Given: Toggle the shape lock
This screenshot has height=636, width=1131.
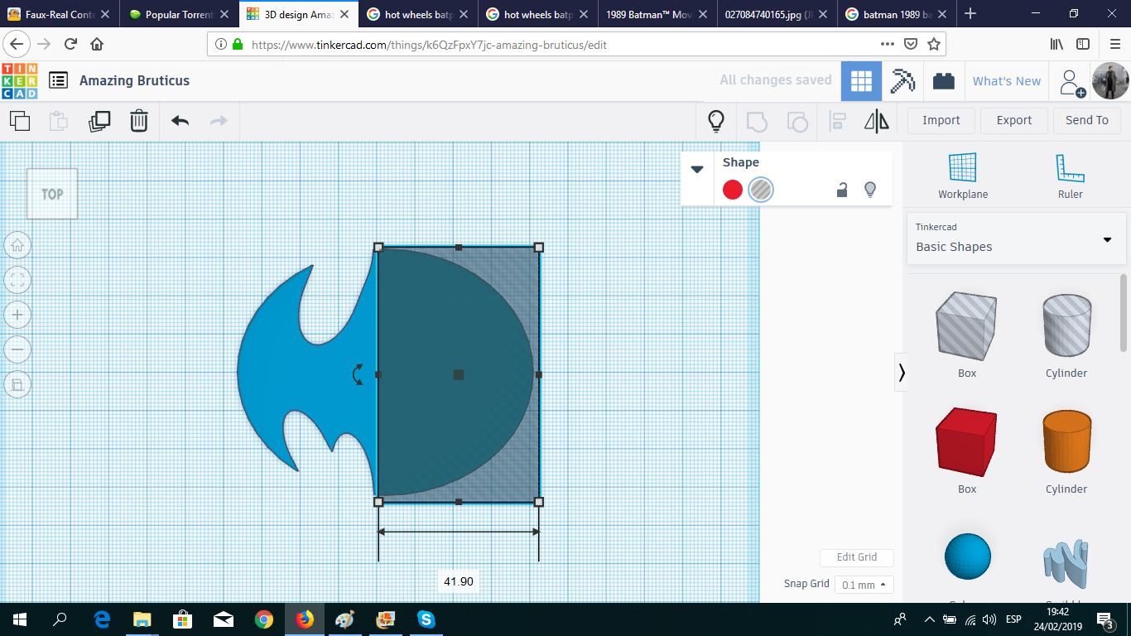Looking at the screenshot, I should click(842, 190).
